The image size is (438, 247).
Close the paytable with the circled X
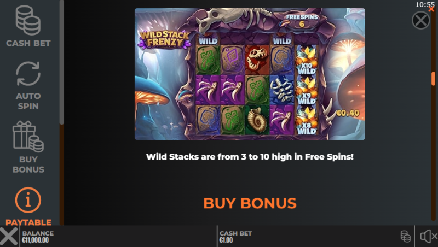click(x=420, y=20)
